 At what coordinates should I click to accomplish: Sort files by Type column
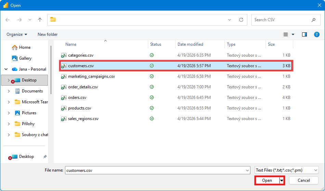(x=231, y=44)
